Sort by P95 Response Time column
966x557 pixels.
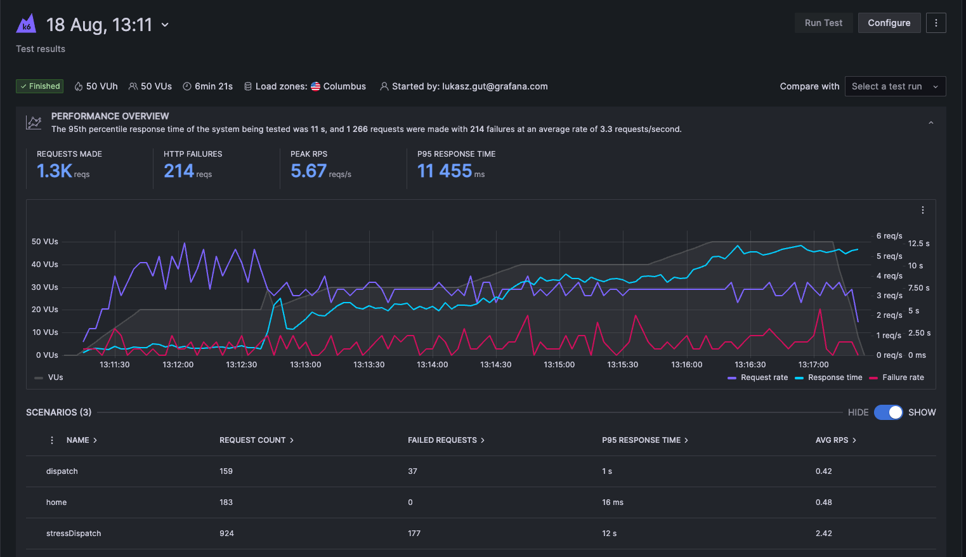point(644,440)
